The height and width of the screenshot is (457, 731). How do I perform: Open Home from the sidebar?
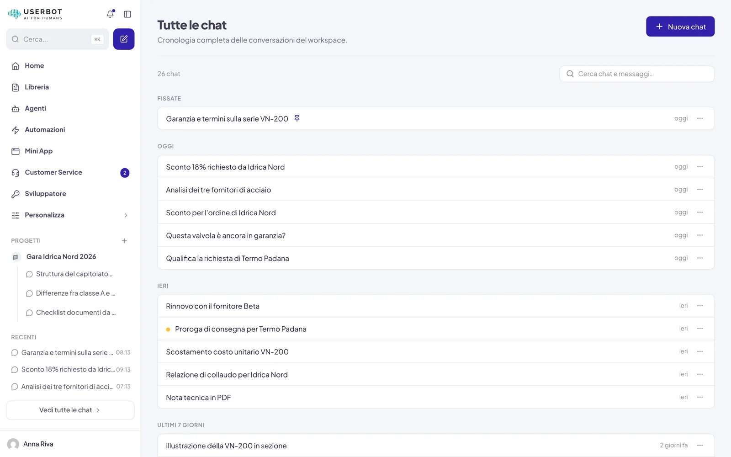tap(70, 66)
